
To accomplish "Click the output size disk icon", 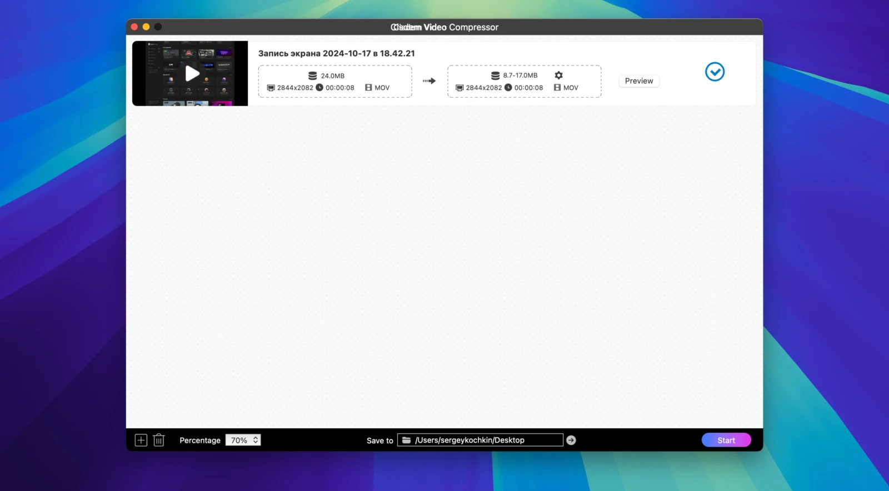I will (x=495, y=76).
